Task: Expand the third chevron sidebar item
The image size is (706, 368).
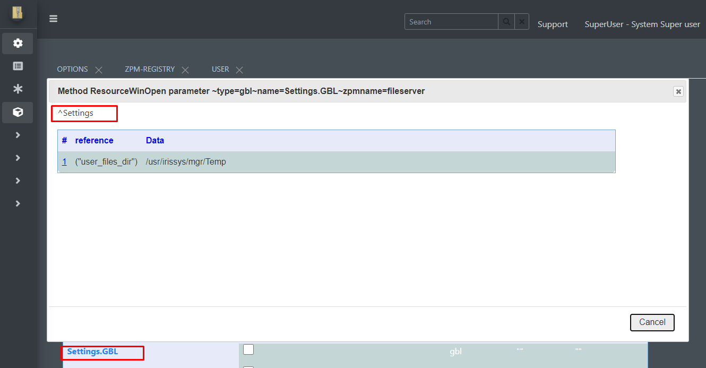Action: pos(18,181)
